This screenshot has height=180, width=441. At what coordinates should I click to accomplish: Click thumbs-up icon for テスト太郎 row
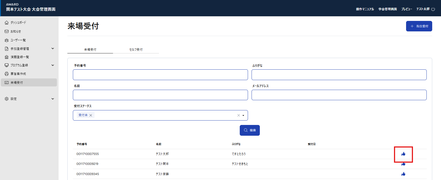pos(403,154)
